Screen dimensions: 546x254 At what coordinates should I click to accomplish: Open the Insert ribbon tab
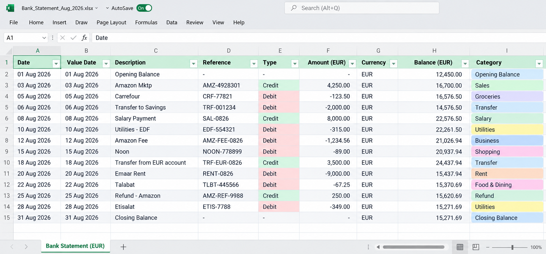[59, 22]
